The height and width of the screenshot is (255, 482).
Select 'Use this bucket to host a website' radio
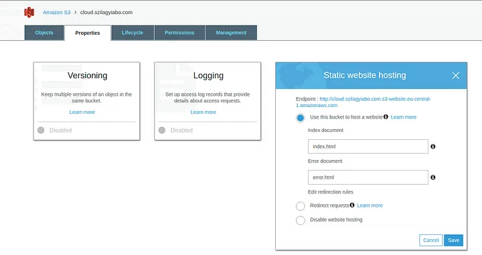click(301, 118)
